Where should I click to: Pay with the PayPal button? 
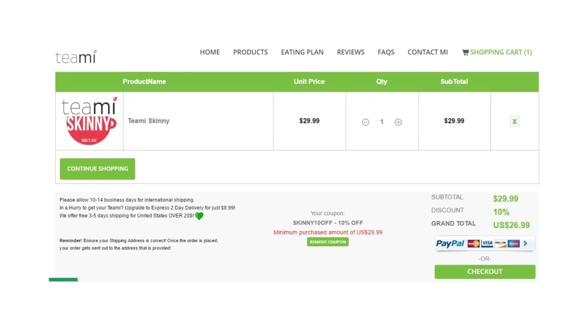[x=485, y=243]
